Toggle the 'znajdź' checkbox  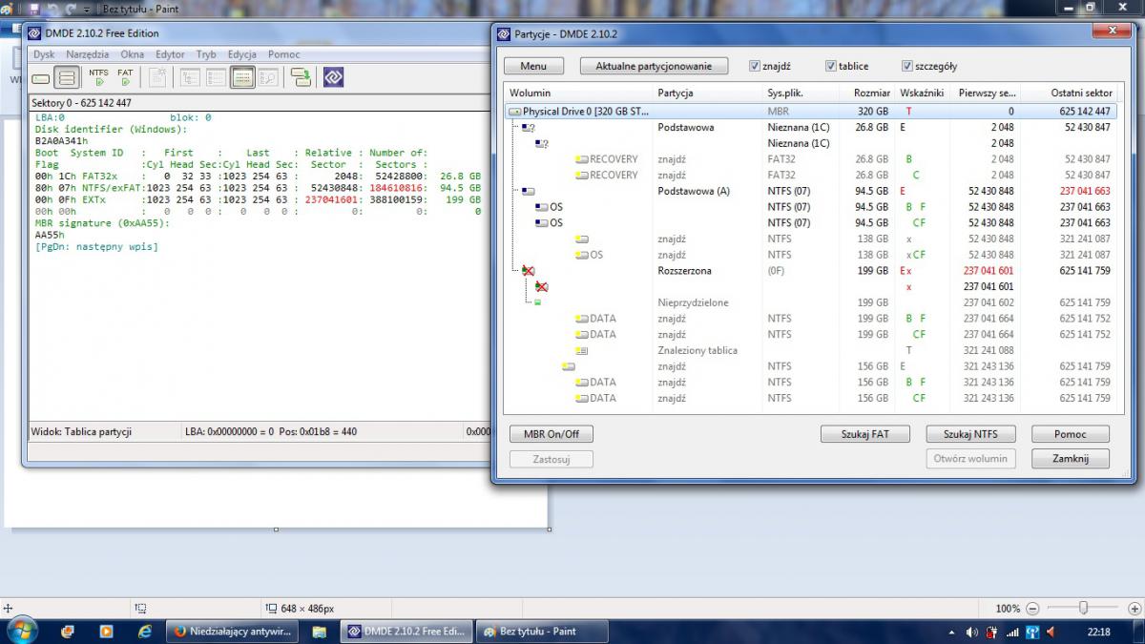click(x=755, y=66)
